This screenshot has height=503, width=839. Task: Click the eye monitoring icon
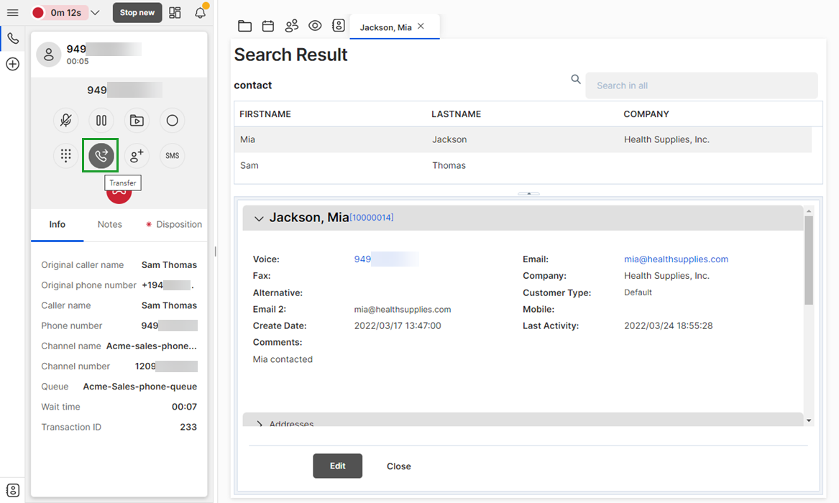coord(315,26)
